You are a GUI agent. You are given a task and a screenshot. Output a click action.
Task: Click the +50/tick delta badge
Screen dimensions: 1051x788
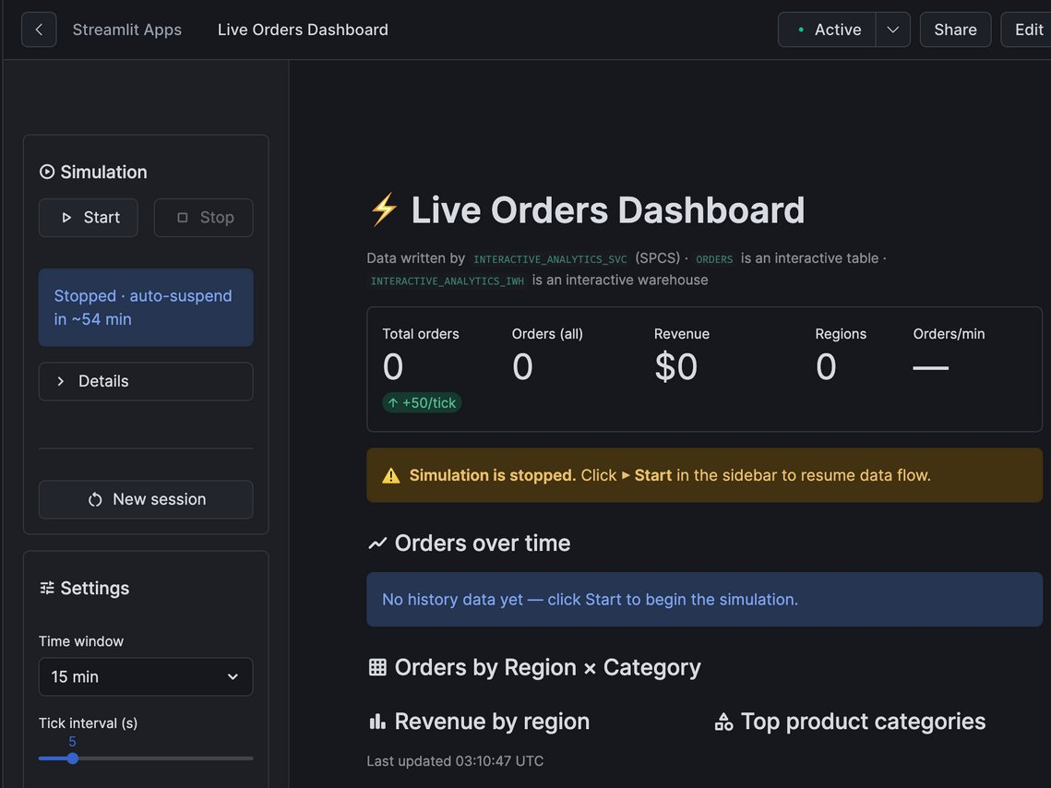pos(422,402)
